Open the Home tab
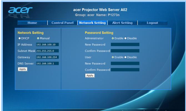Image resolution: width=186 pixels, height=111 pixels. (x=32, y=23)
